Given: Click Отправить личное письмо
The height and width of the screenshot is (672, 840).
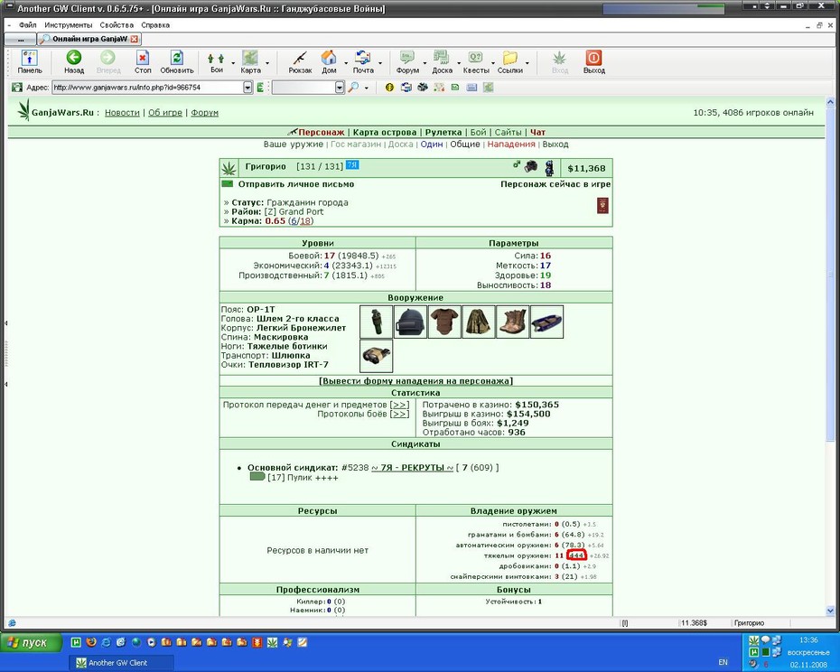Looking at the screenshot, I should pyautogui.click(x=296, y=184).
